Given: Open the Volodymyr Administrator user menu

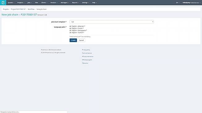Looking at the screenshot, I should point(191,2).
